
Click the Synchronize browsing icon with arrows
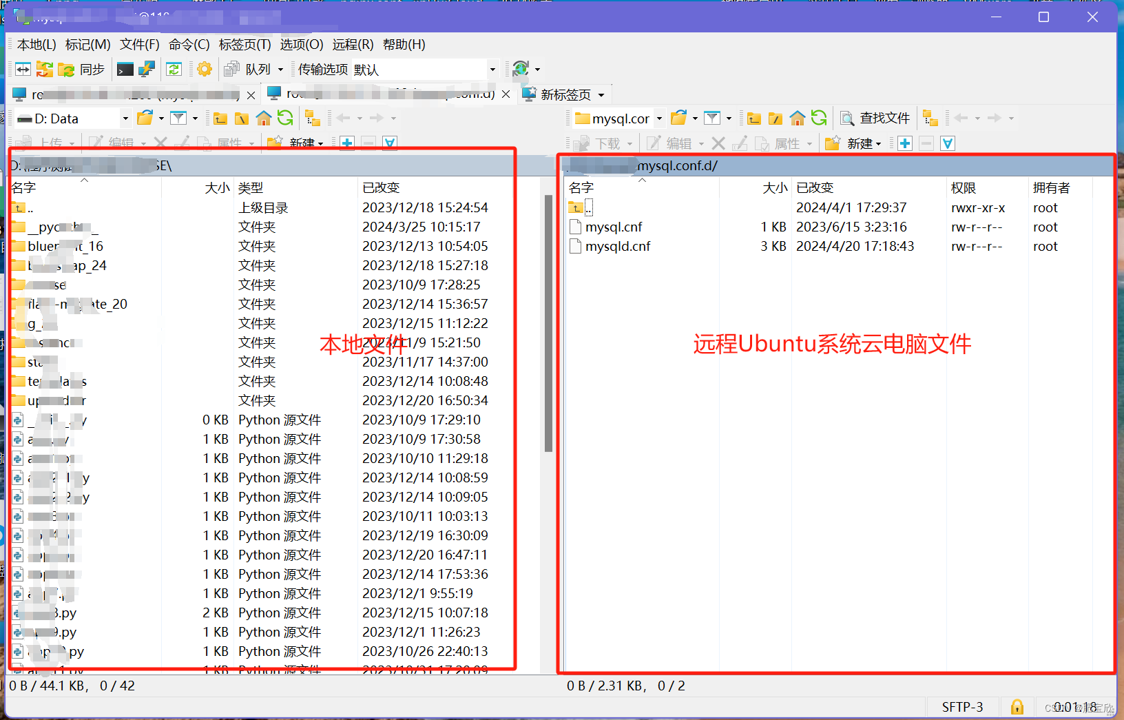coord(45,70)
